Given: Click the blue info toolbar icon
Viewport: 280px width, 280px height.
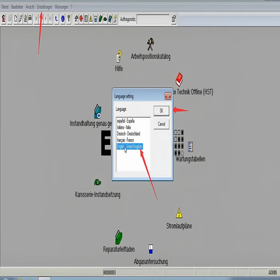Looking at the screenshot, I should click(62, 19).
